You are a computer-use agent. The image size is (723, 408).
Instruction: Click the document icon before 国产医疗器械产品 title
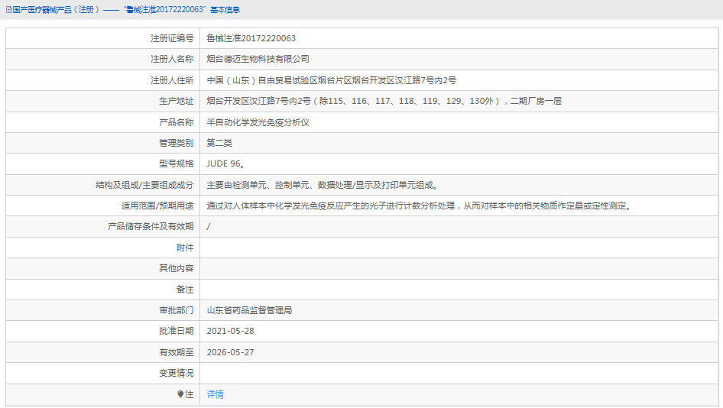coord(8,10)
